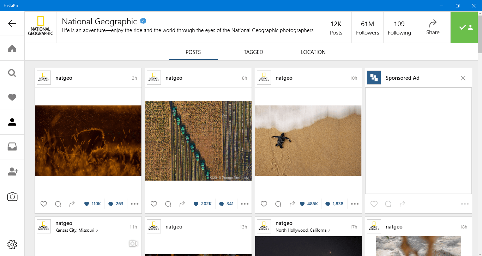Open the Home feed from sidebar

(12, 48)
